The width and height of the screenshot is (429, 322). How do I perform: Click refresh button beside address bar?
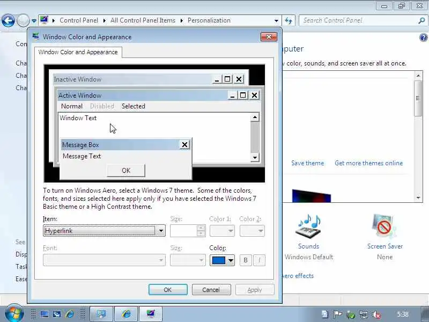click(x=289, y=20)
